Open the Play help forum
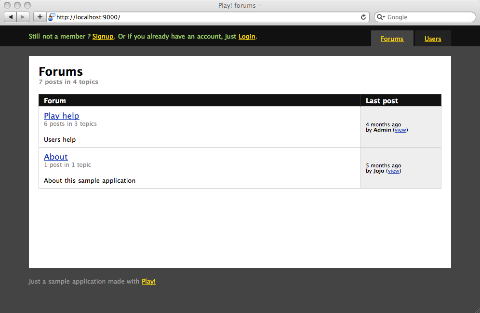The image size is (480, 313). tap(61, 116)
